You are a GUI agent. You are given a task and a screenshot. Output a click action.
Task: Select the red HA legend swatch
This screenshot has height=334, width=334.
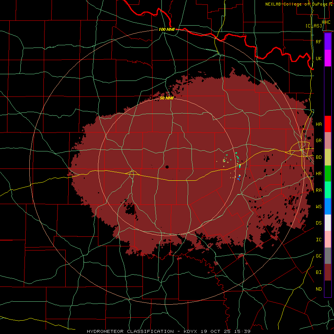click(328, 124)
